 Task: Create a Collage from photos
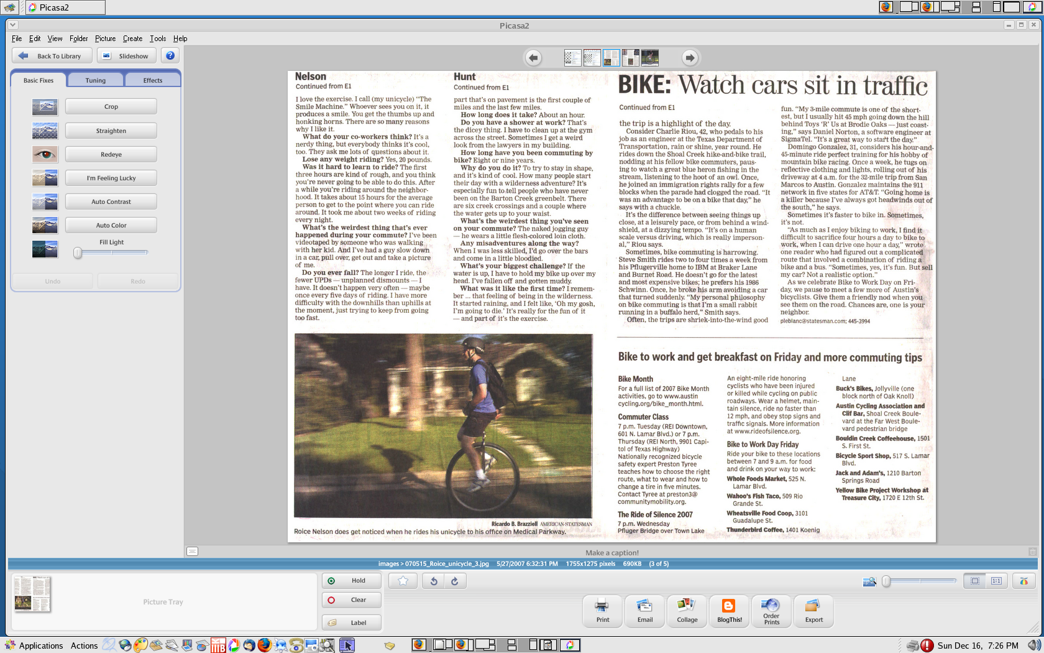687,611
